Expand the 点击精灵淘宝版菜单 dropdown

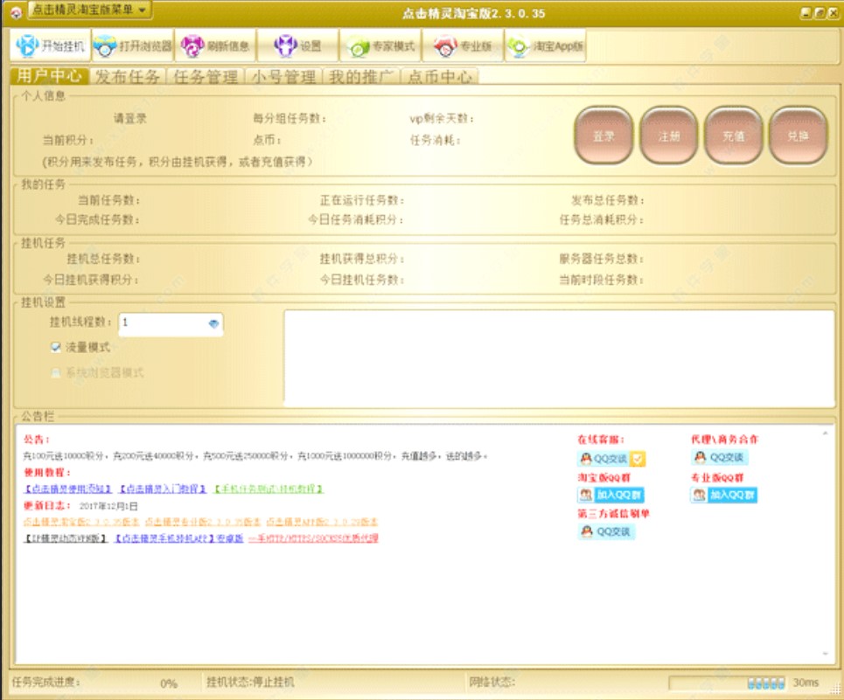click(x=89, y=10)
